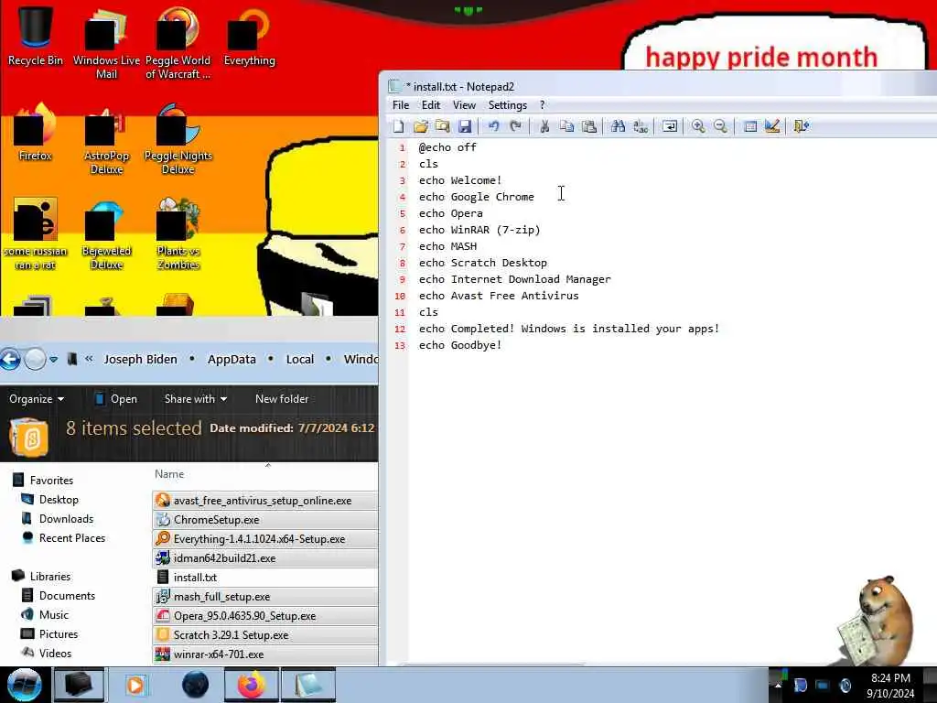The width and height of the screenshot is (937, 703).
Task: Select the Everything desktop shortcut
Action: click(x=249, y=36)
